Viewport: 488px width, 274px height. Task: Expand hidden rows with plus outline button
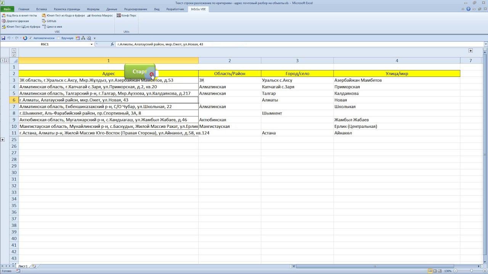[3, 140]
